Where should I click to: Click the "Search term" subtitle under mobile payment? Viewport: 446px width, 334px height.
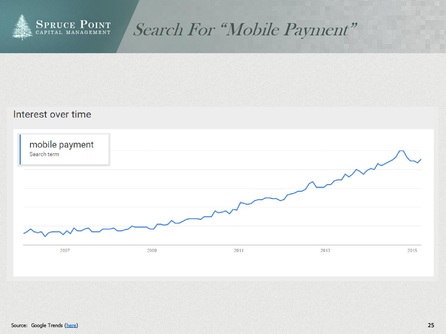44,154
